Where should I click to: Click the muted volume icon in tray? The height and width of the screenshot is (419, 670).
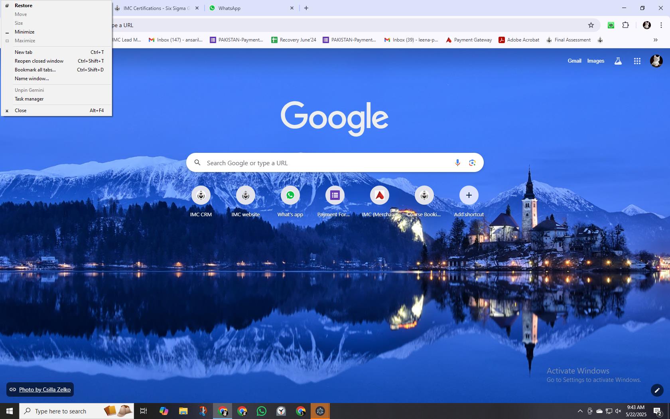(x=618, y=411)
